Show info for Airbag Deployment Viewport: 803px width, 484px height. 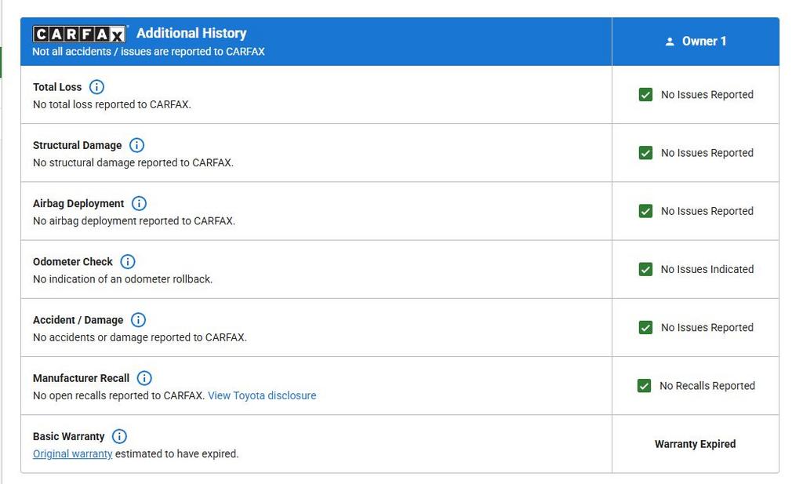click(139, 203)
